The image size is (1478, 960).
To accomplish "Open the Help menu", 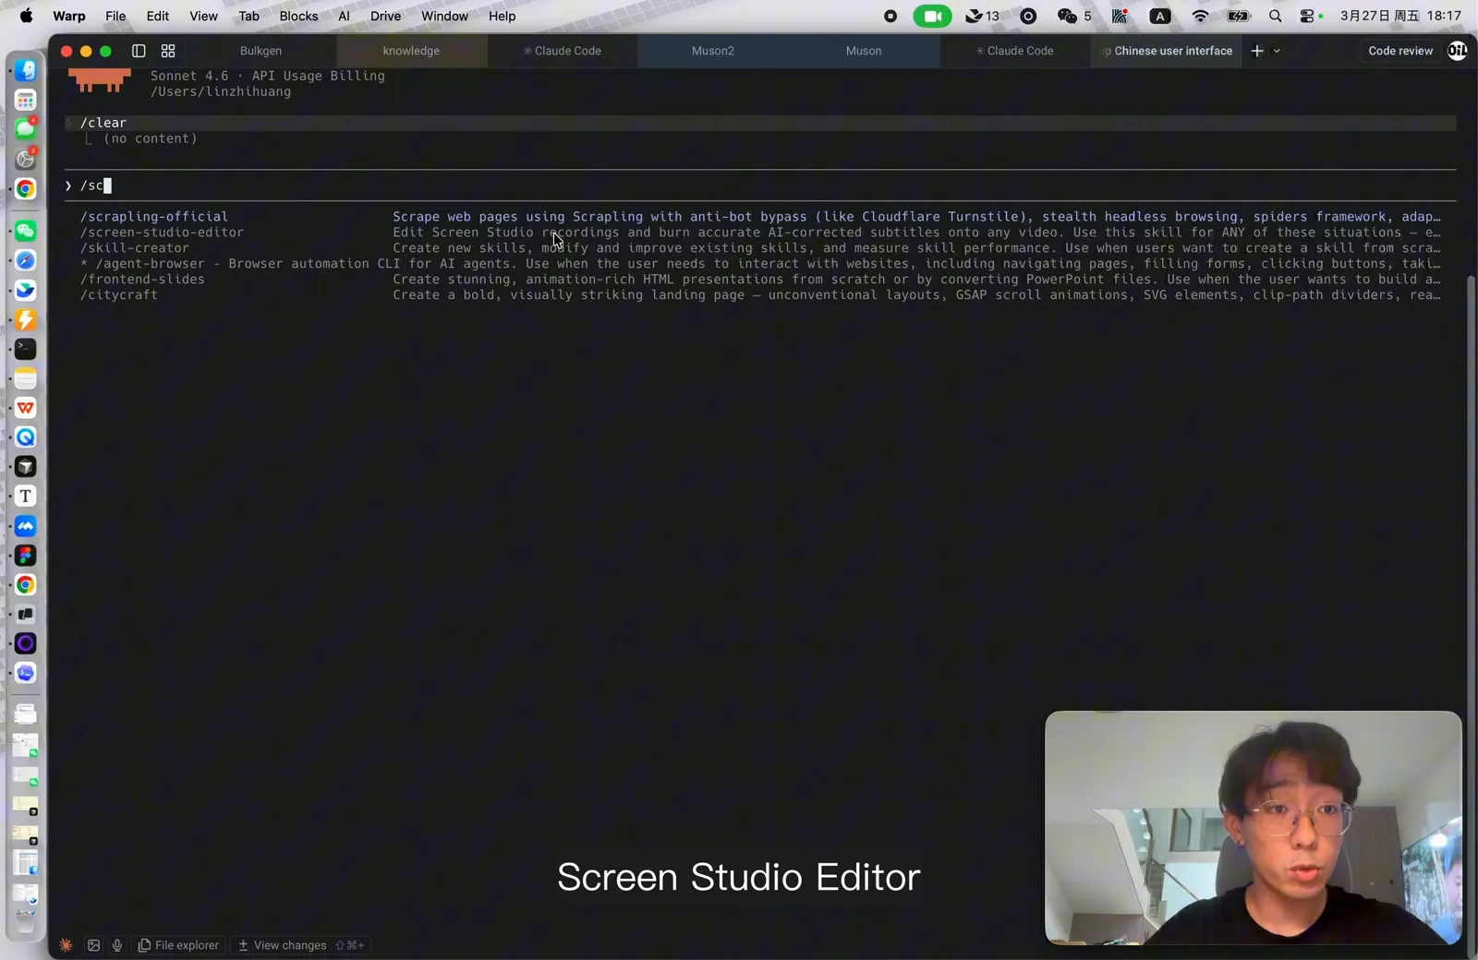I will point(502,16).
